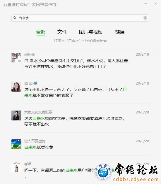Clear the search text with the X icon
Image resolution: width=161 pixels, height=184 pixels.
(x=145, y=18)
